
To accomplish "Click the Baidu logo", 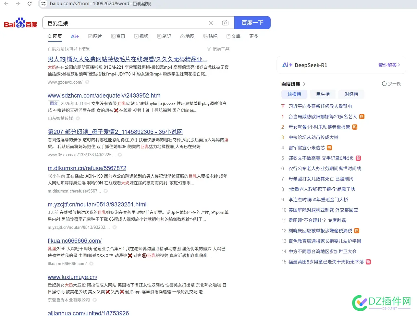I will (x=20, y=23).
